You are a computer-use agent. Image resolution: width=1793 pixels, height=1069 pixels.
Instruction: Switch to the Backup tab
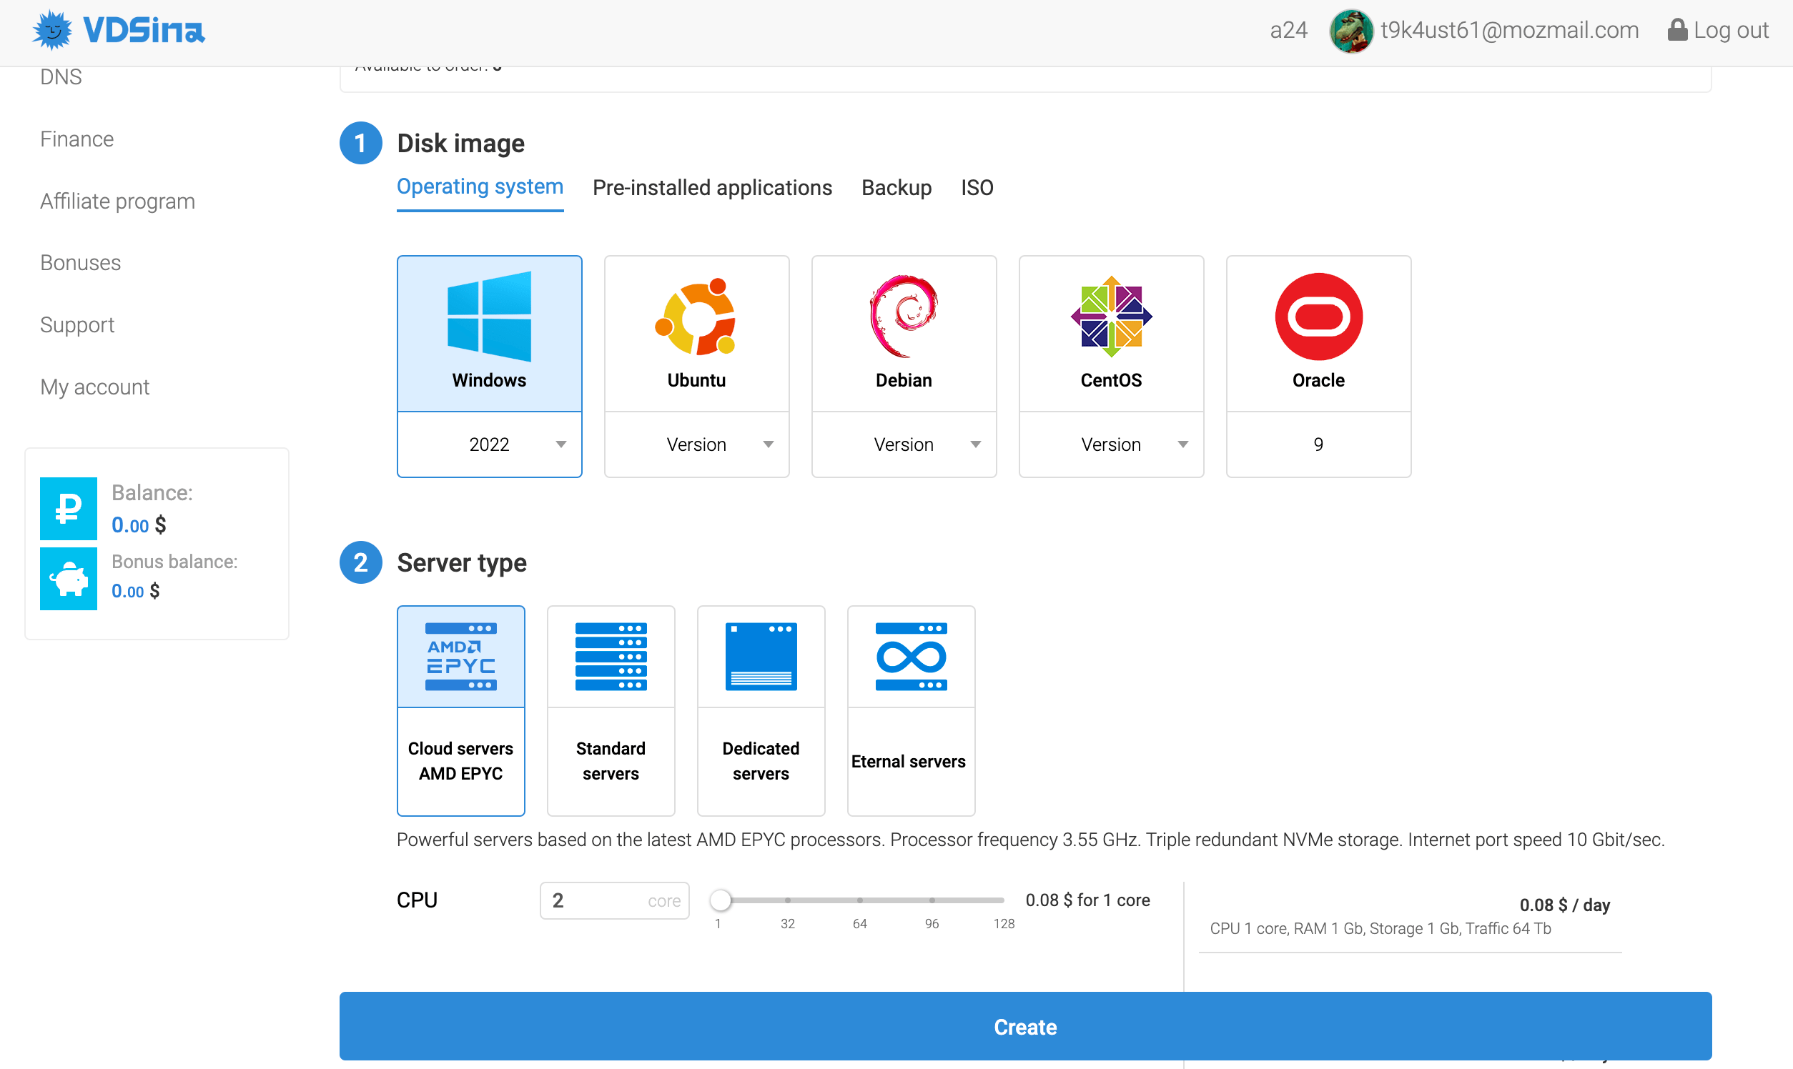896,187
